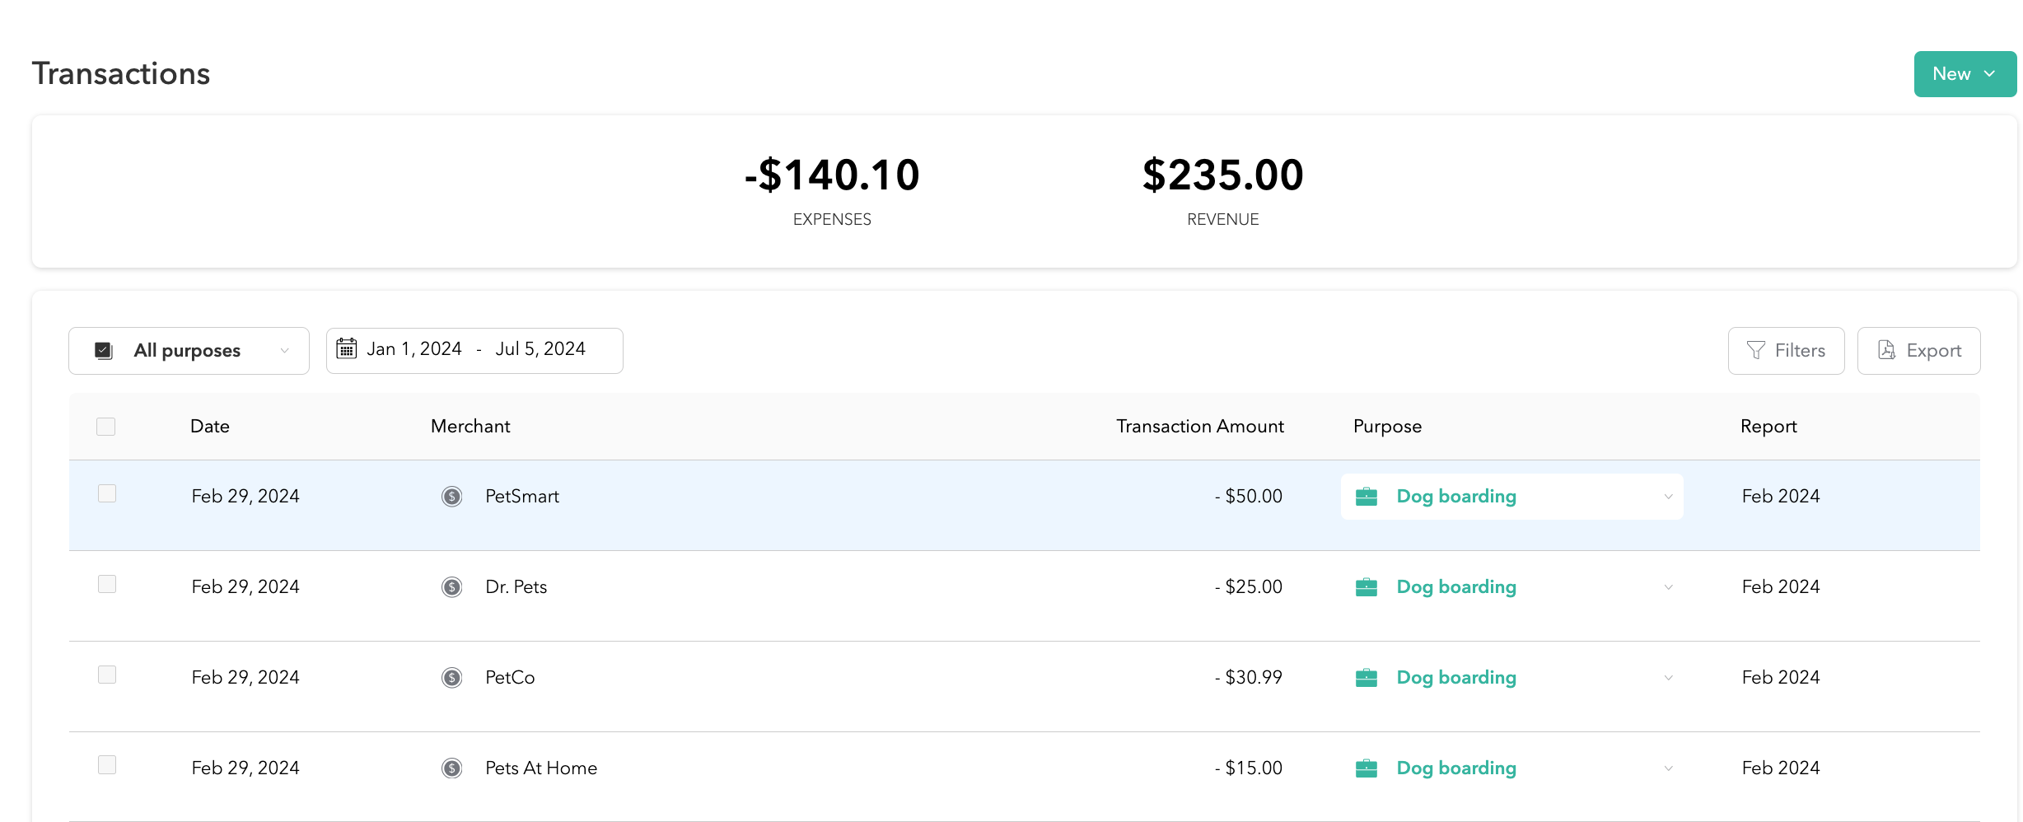Click the calendar icon in date range
This screenshot has height=822, width=2023.
click(347, 349)
